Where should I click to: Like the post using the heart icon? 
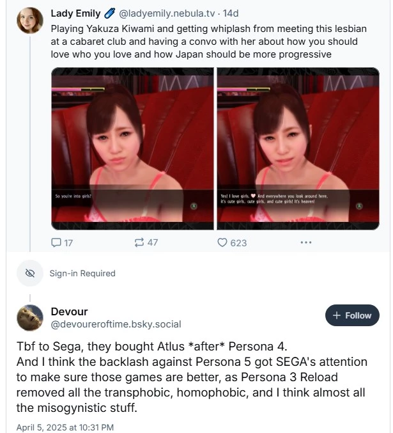222,242
